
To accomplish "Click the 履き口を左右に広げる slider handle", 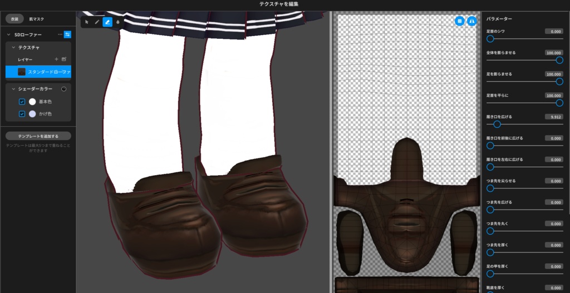I will [490, 167].
